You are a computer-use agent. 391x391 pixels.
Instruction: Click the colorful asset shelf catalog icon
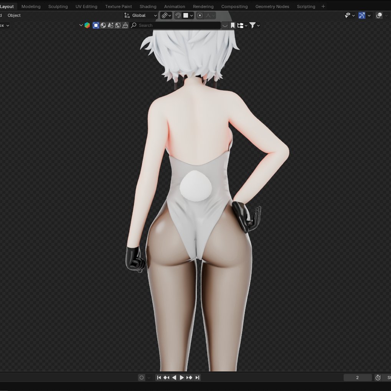coord(87,25)
